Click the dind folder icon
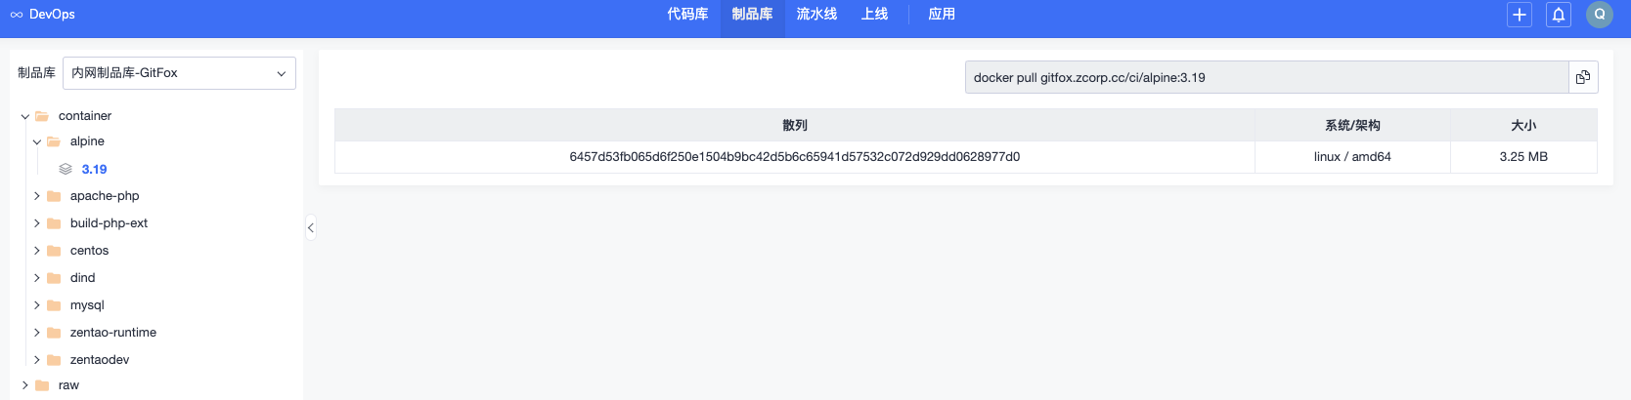This screenshot has height=400, width=1631. point(54,278)
